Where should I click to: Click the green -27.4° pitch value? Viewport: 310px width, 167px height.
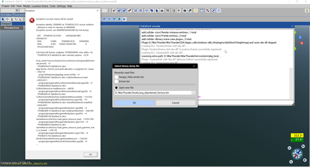pos(297,139)
